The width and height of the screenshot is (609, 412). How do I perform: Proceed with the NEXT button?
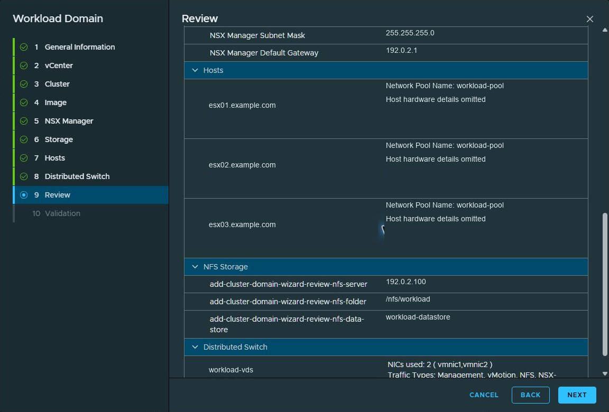click(577, 395)
